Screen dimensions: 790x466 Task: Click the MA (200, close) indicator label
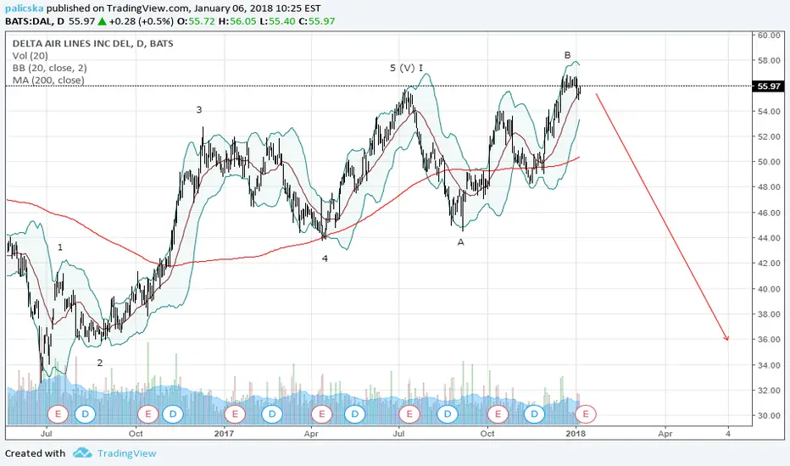tap(47, 80)
